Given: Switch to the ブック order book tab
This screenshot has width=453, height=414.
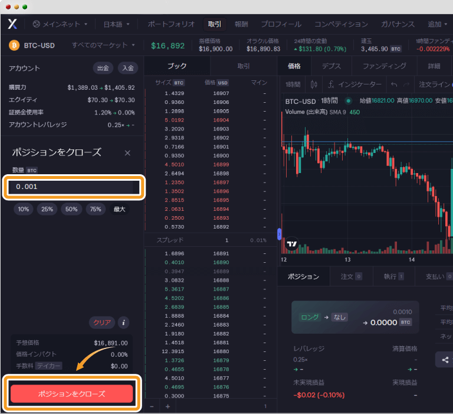Looking at the screenshot, I should point(177,66).
